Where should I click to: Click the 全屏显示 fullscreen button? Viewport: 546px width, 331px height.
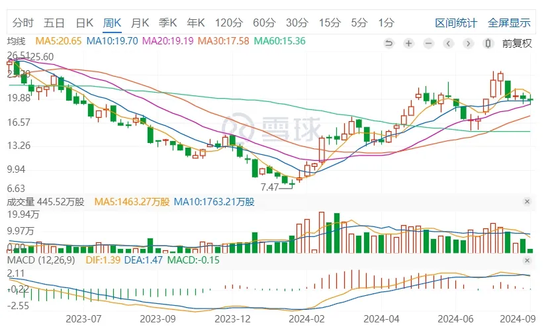pos(509,23)
